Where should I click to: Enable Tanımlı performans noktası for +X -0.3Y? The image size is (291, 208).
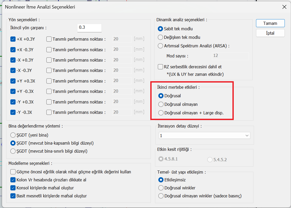point(49,50)
